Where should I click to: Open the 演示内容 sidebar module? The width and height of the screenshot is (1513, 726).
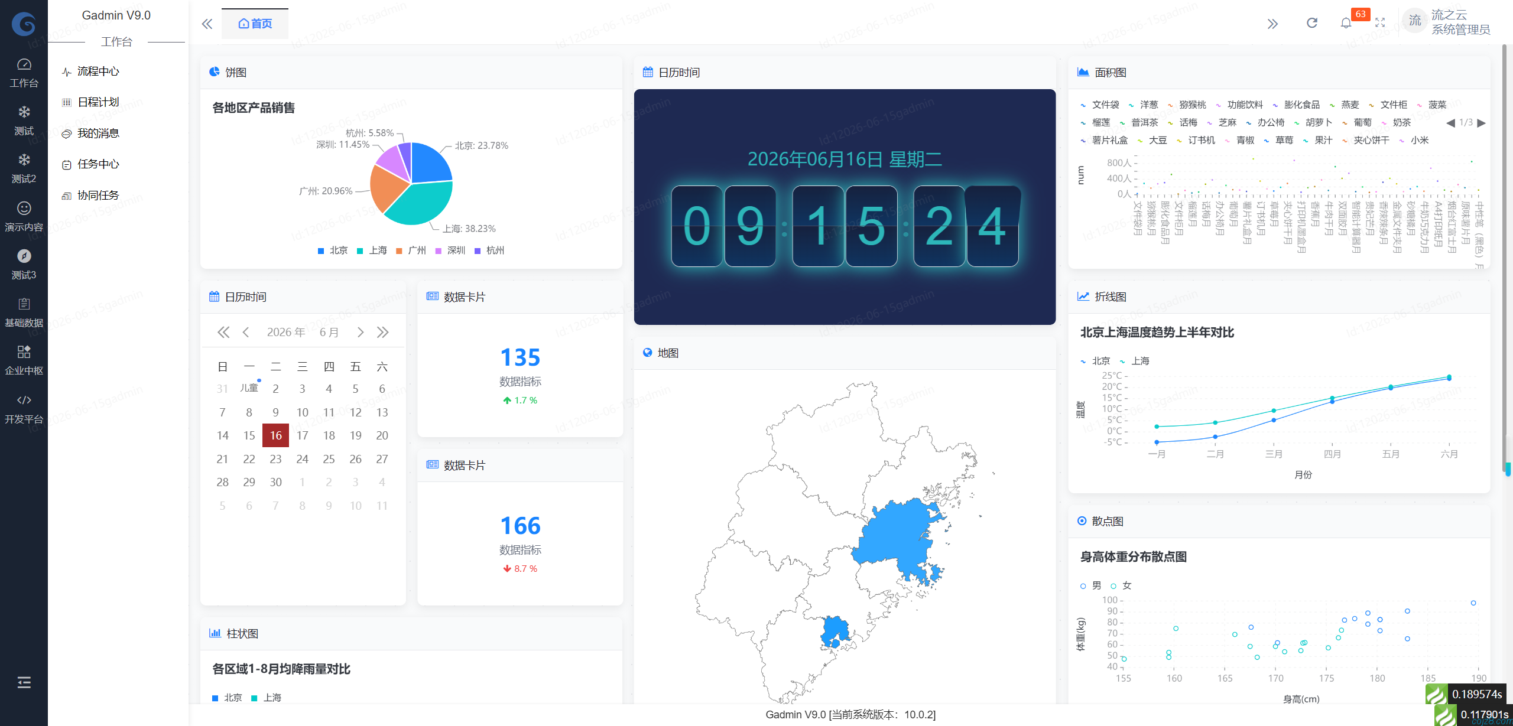(x=24, y=217)
